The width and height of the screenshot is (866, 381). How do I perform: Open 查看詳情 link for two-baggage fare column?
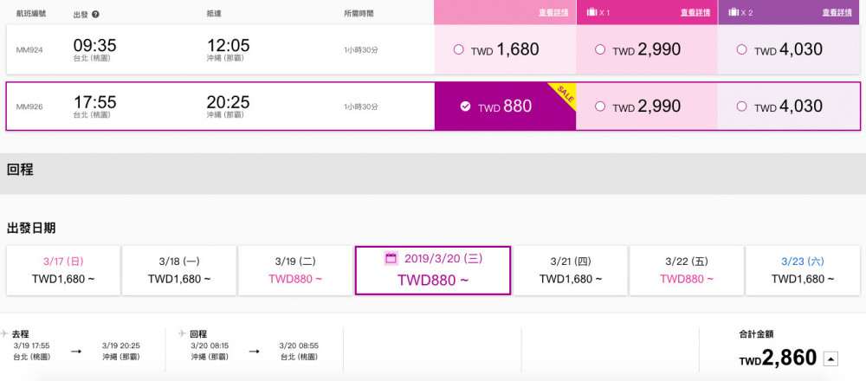tap(837, 13)
